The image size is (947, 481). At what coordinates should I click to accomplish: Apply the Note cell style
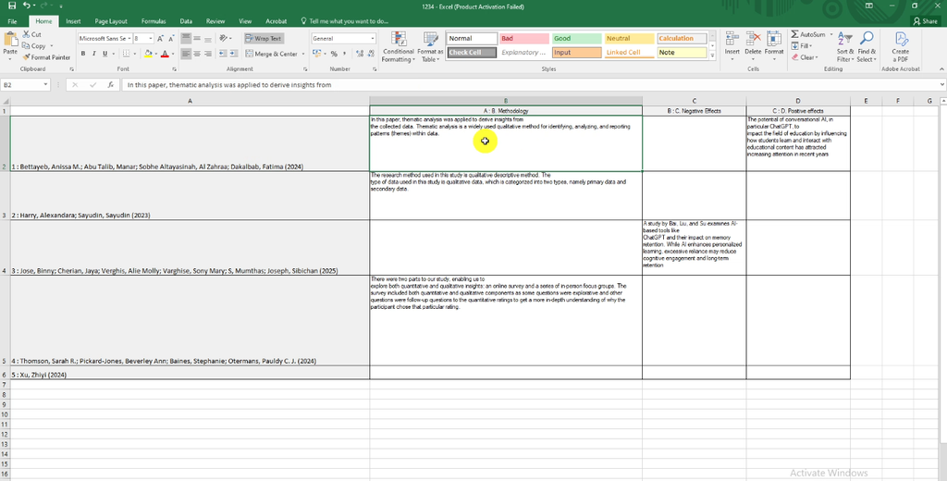pyautogui.click(x=682, y=53)
